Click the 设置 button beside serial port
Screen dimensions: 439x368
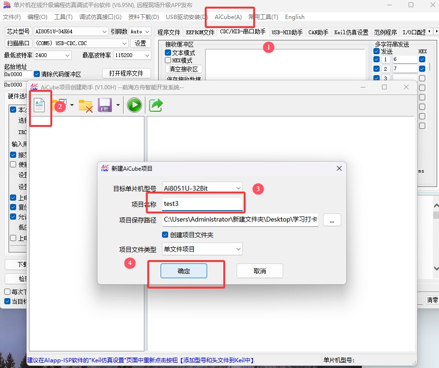tap(141, 43)
